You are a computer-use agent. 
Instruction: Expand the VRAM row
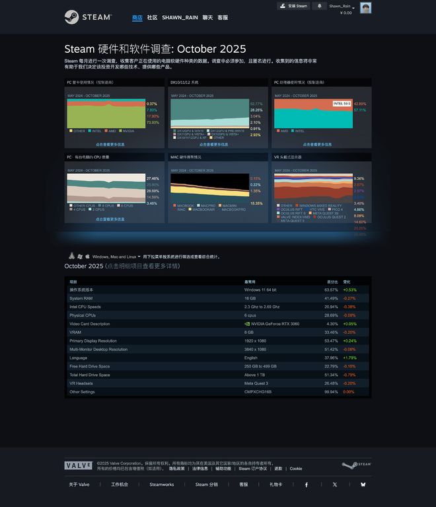pyautogui.click(x=218, y=332)
